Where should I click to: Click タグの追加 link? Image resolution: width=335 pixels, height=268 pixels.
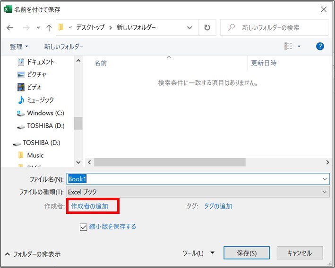click(218, 206)
